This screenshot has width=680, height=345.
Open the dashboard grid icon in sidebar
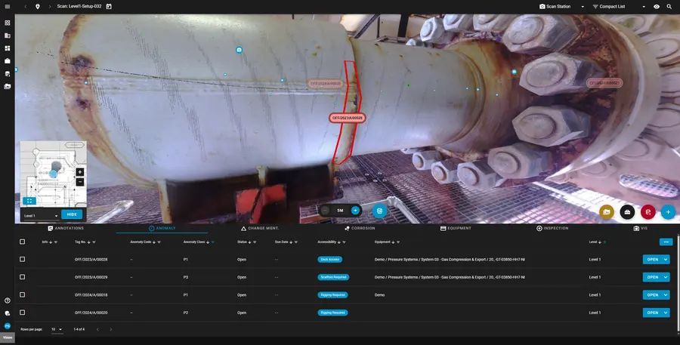click(8, 23)
